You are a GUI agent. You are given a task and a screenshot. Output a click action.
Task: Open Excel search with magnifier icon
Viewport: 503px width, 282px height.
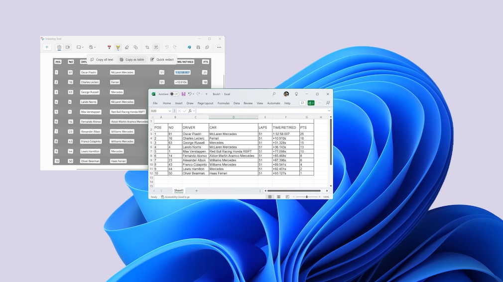(274, 94)
